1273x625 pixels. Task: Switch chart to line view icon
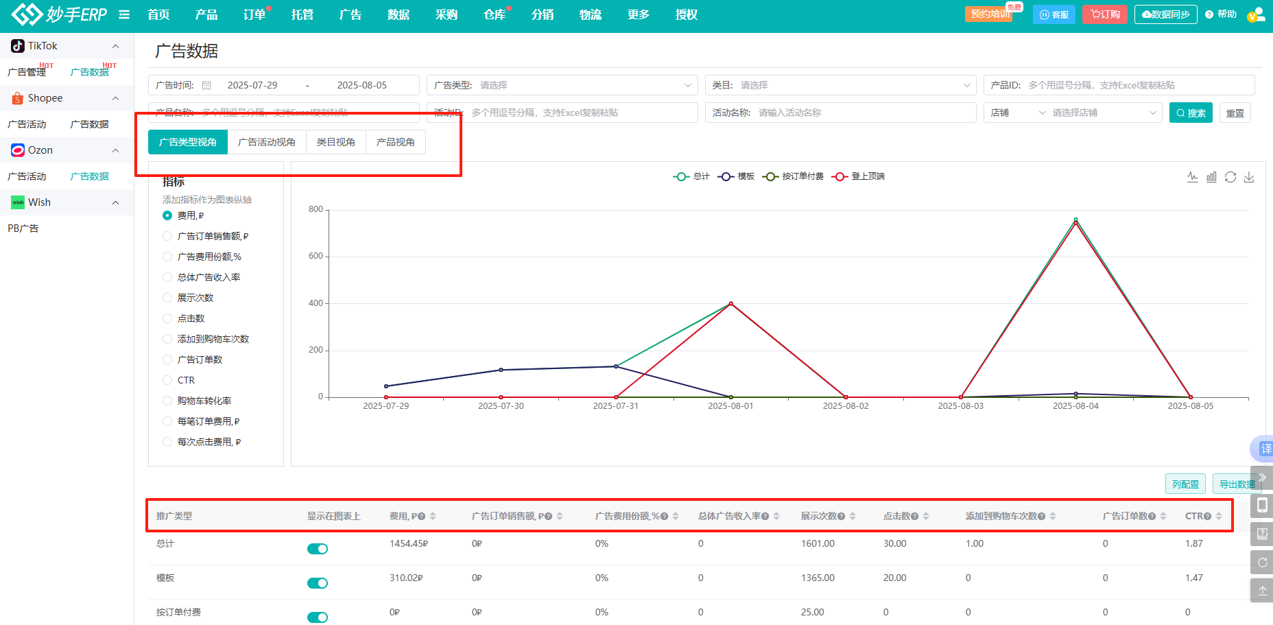point(1193,177)
